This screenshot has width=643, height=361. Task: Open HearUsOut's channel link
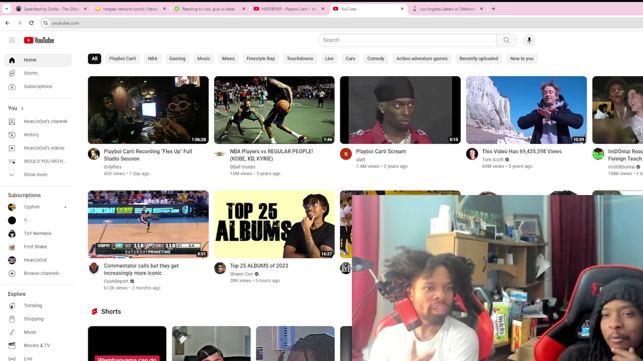click(x=38, y=121)
